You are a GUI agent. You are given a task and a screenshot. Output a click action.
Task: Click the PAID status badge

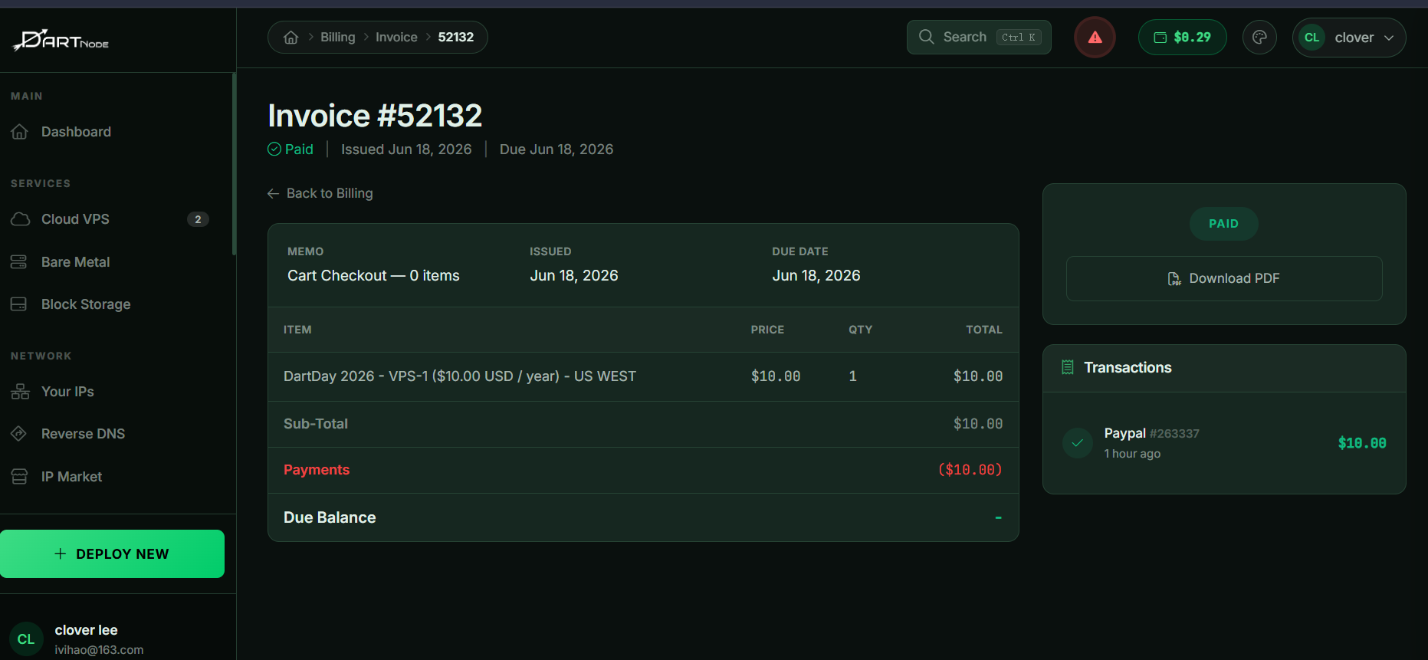tap(1224, 224)
